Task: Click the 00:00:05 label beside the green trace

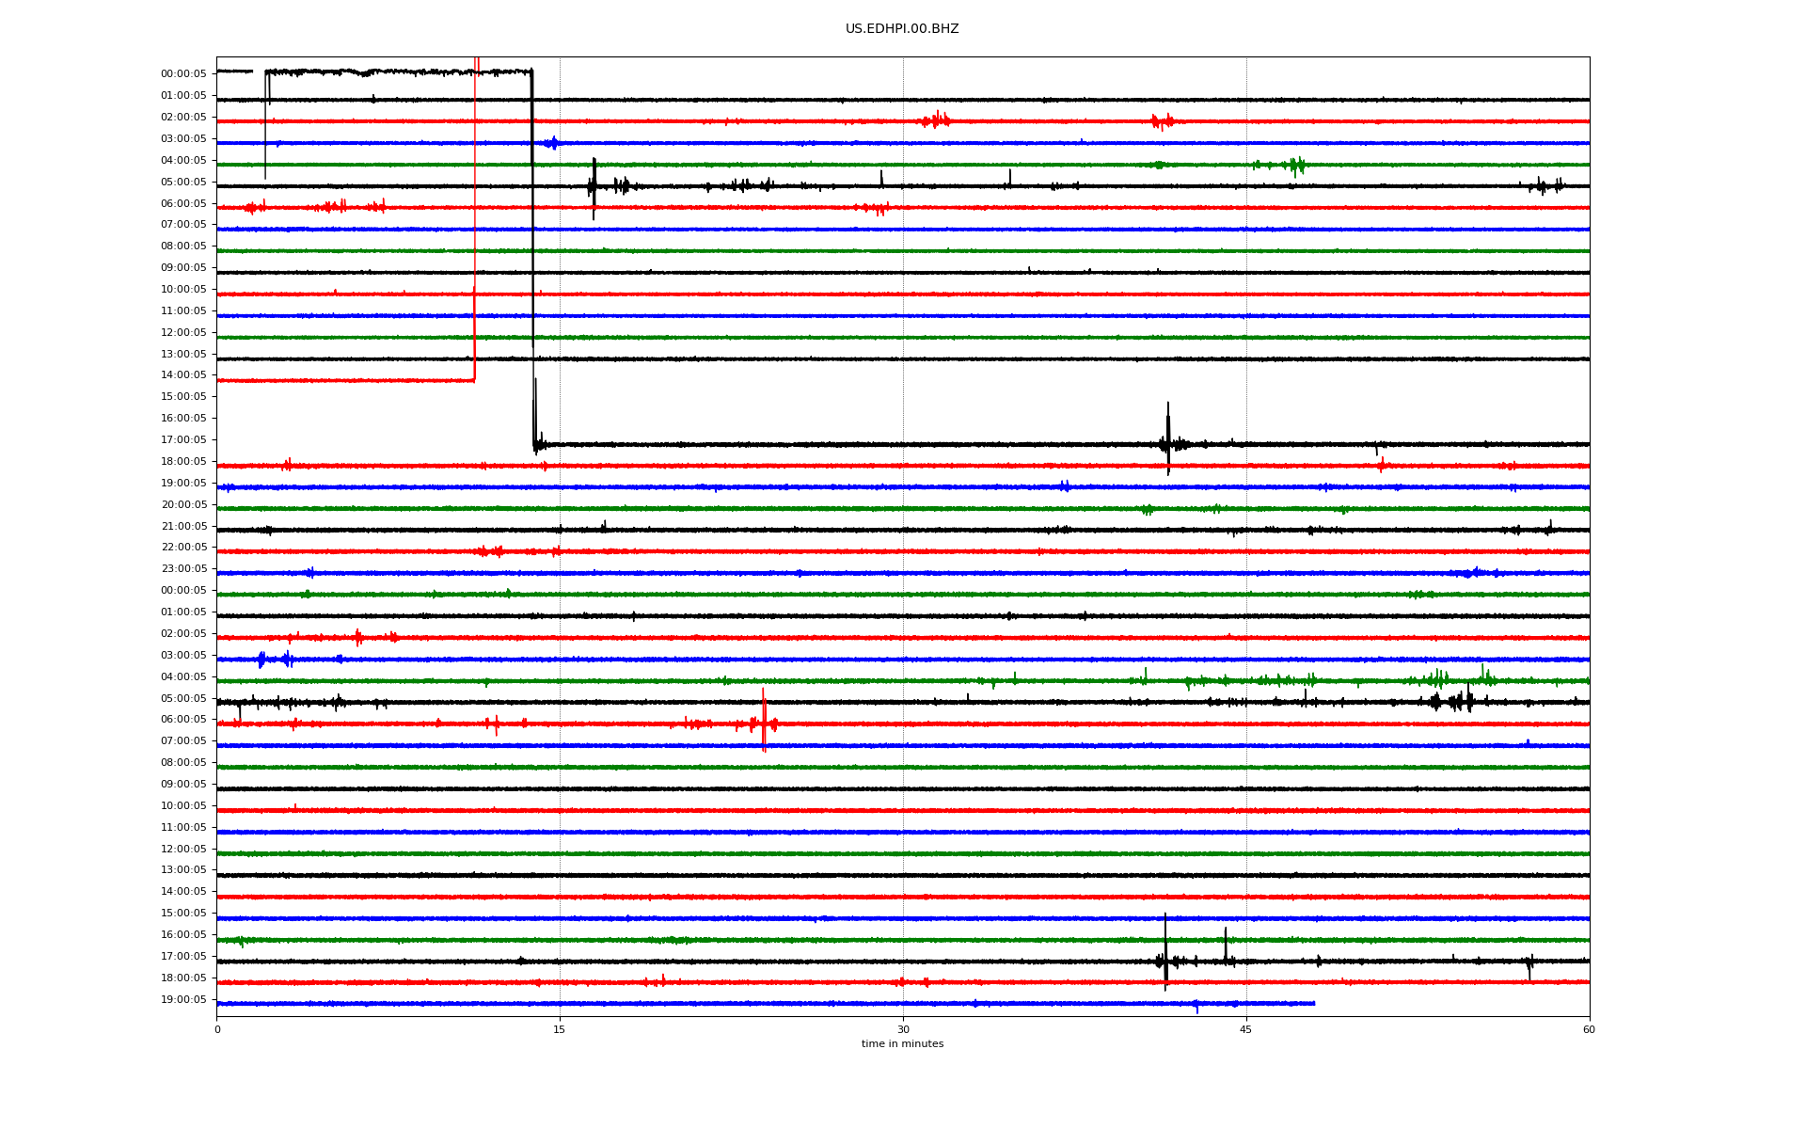Action: coord(183,590)
